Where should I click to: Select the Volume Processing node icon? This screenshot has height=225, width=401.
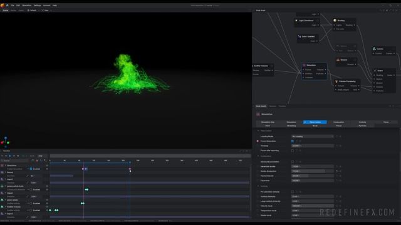336,81
